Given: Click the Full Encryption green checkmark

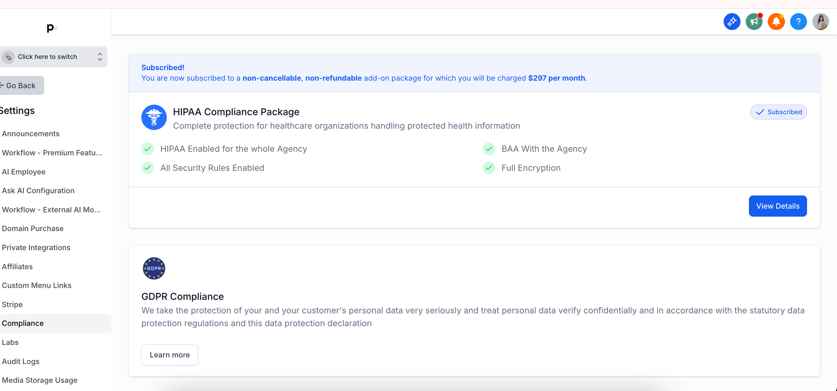Looking at the screenshot, I should coord(489,168).
